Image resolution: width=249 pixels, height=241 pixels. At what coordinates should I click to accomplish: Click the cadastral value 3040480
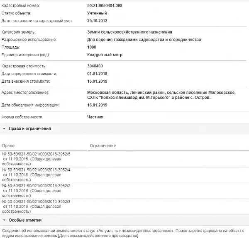96,66
